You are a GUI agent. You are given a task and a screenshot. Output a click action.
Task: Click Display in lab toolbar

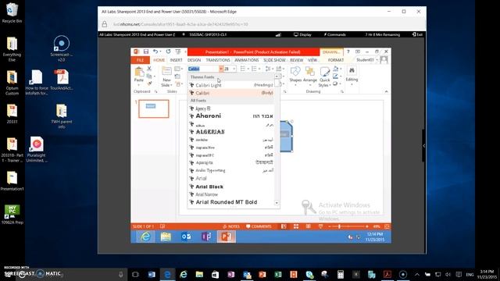coord(302,34)
